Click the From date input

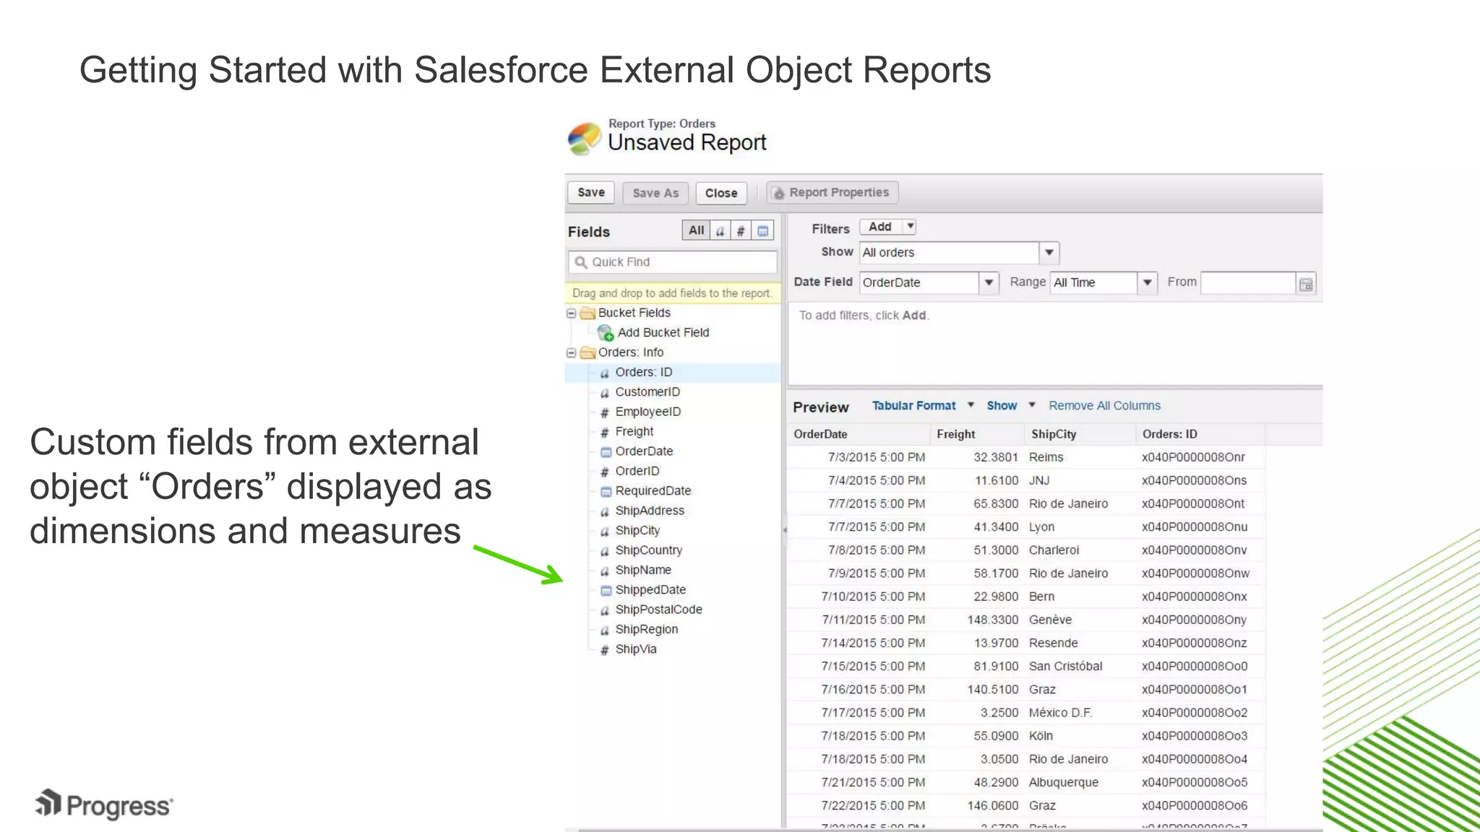[x=1248, y=283]
